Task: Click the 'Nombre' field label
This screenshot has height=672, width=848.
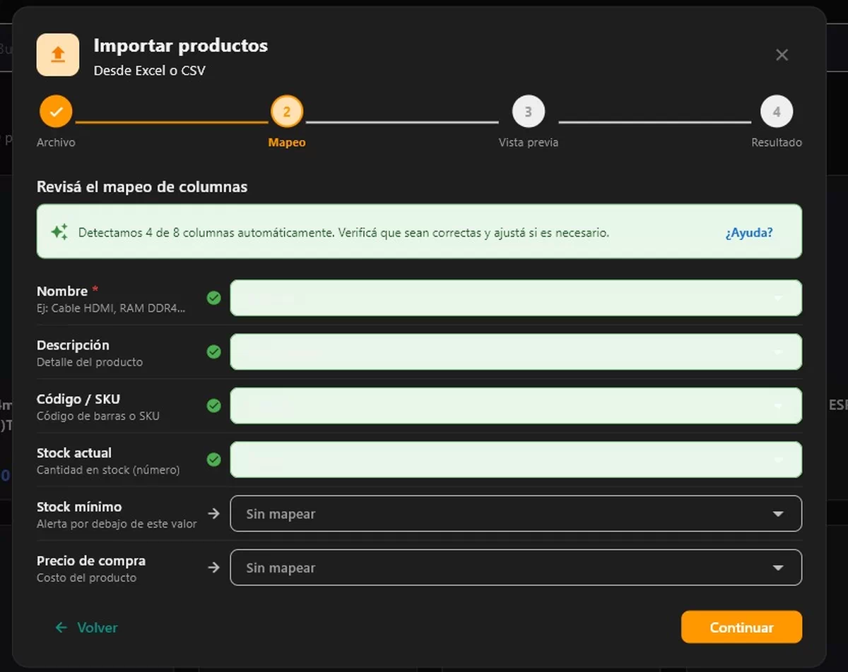Action: [x=62, y=291]
